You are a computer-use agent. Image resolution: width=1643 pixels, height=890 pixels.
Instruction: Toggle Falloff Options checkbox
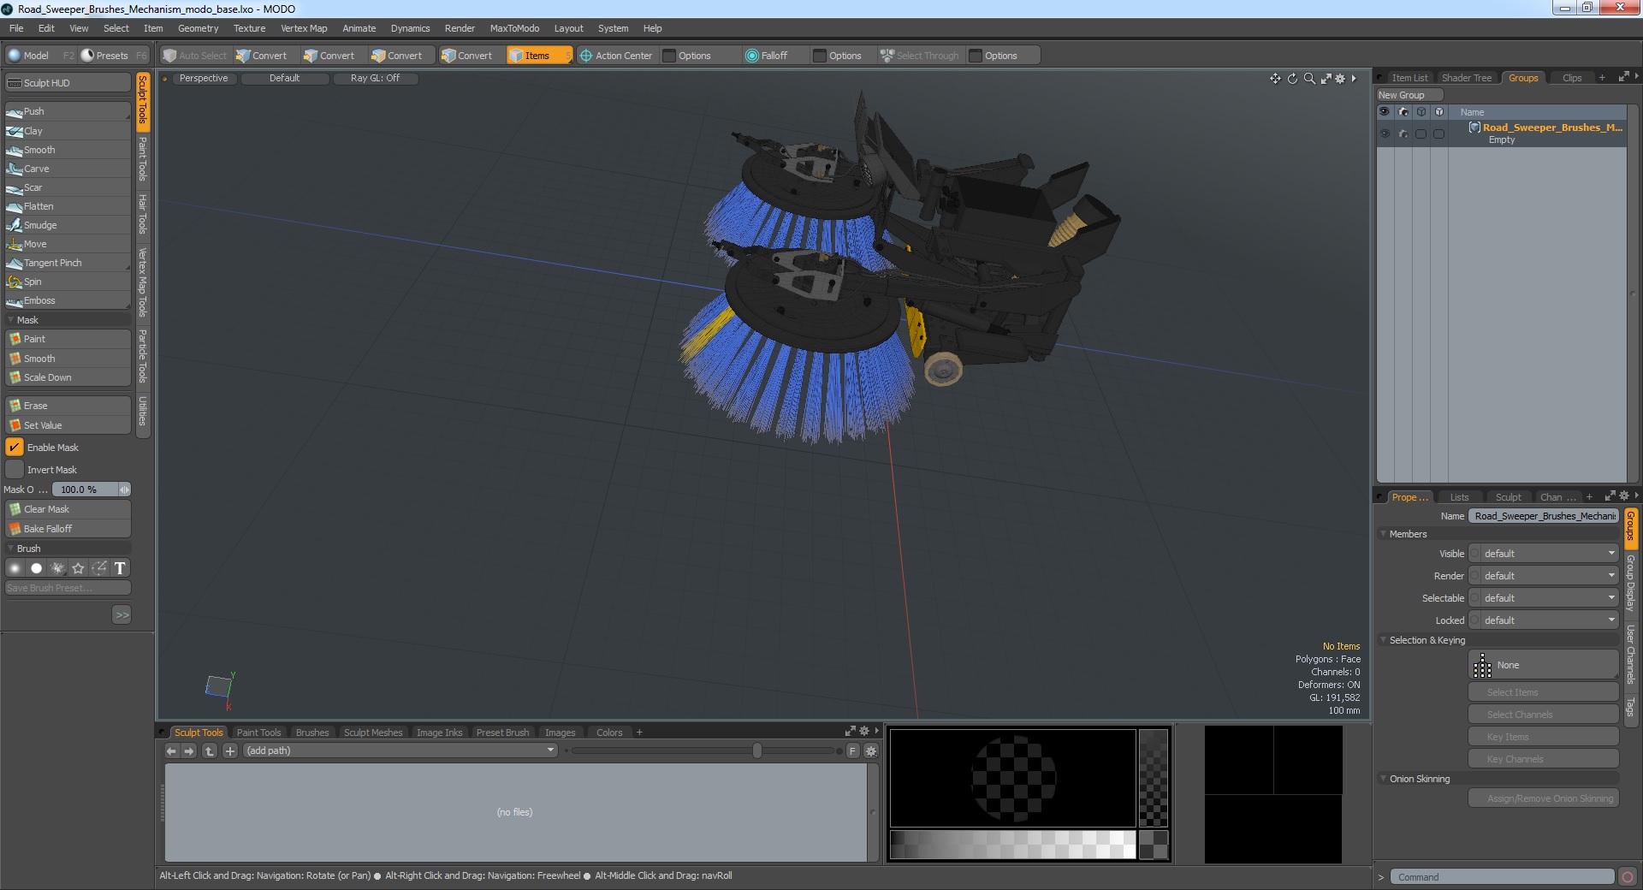pyautogui.click(x=820, y=56)
